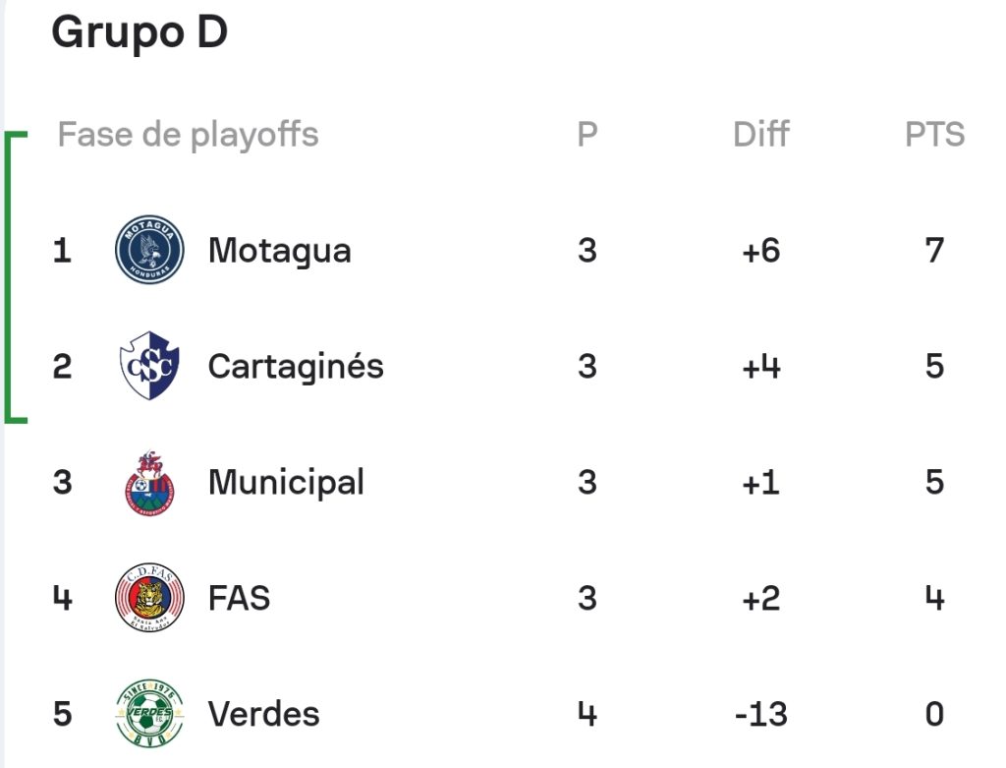Viewport: 1006px width, 768px height.
Task: Click the Municipal club badge
Action: (149, 482)
